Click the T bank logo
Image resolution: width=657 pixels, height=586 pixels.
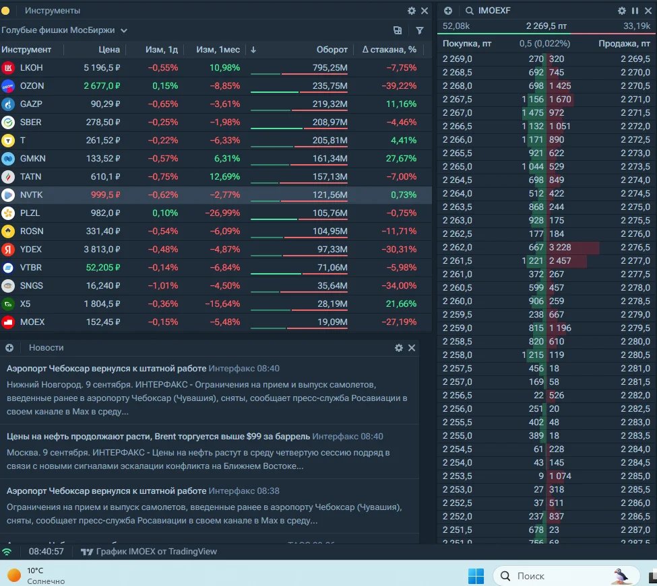coord(8,141)
